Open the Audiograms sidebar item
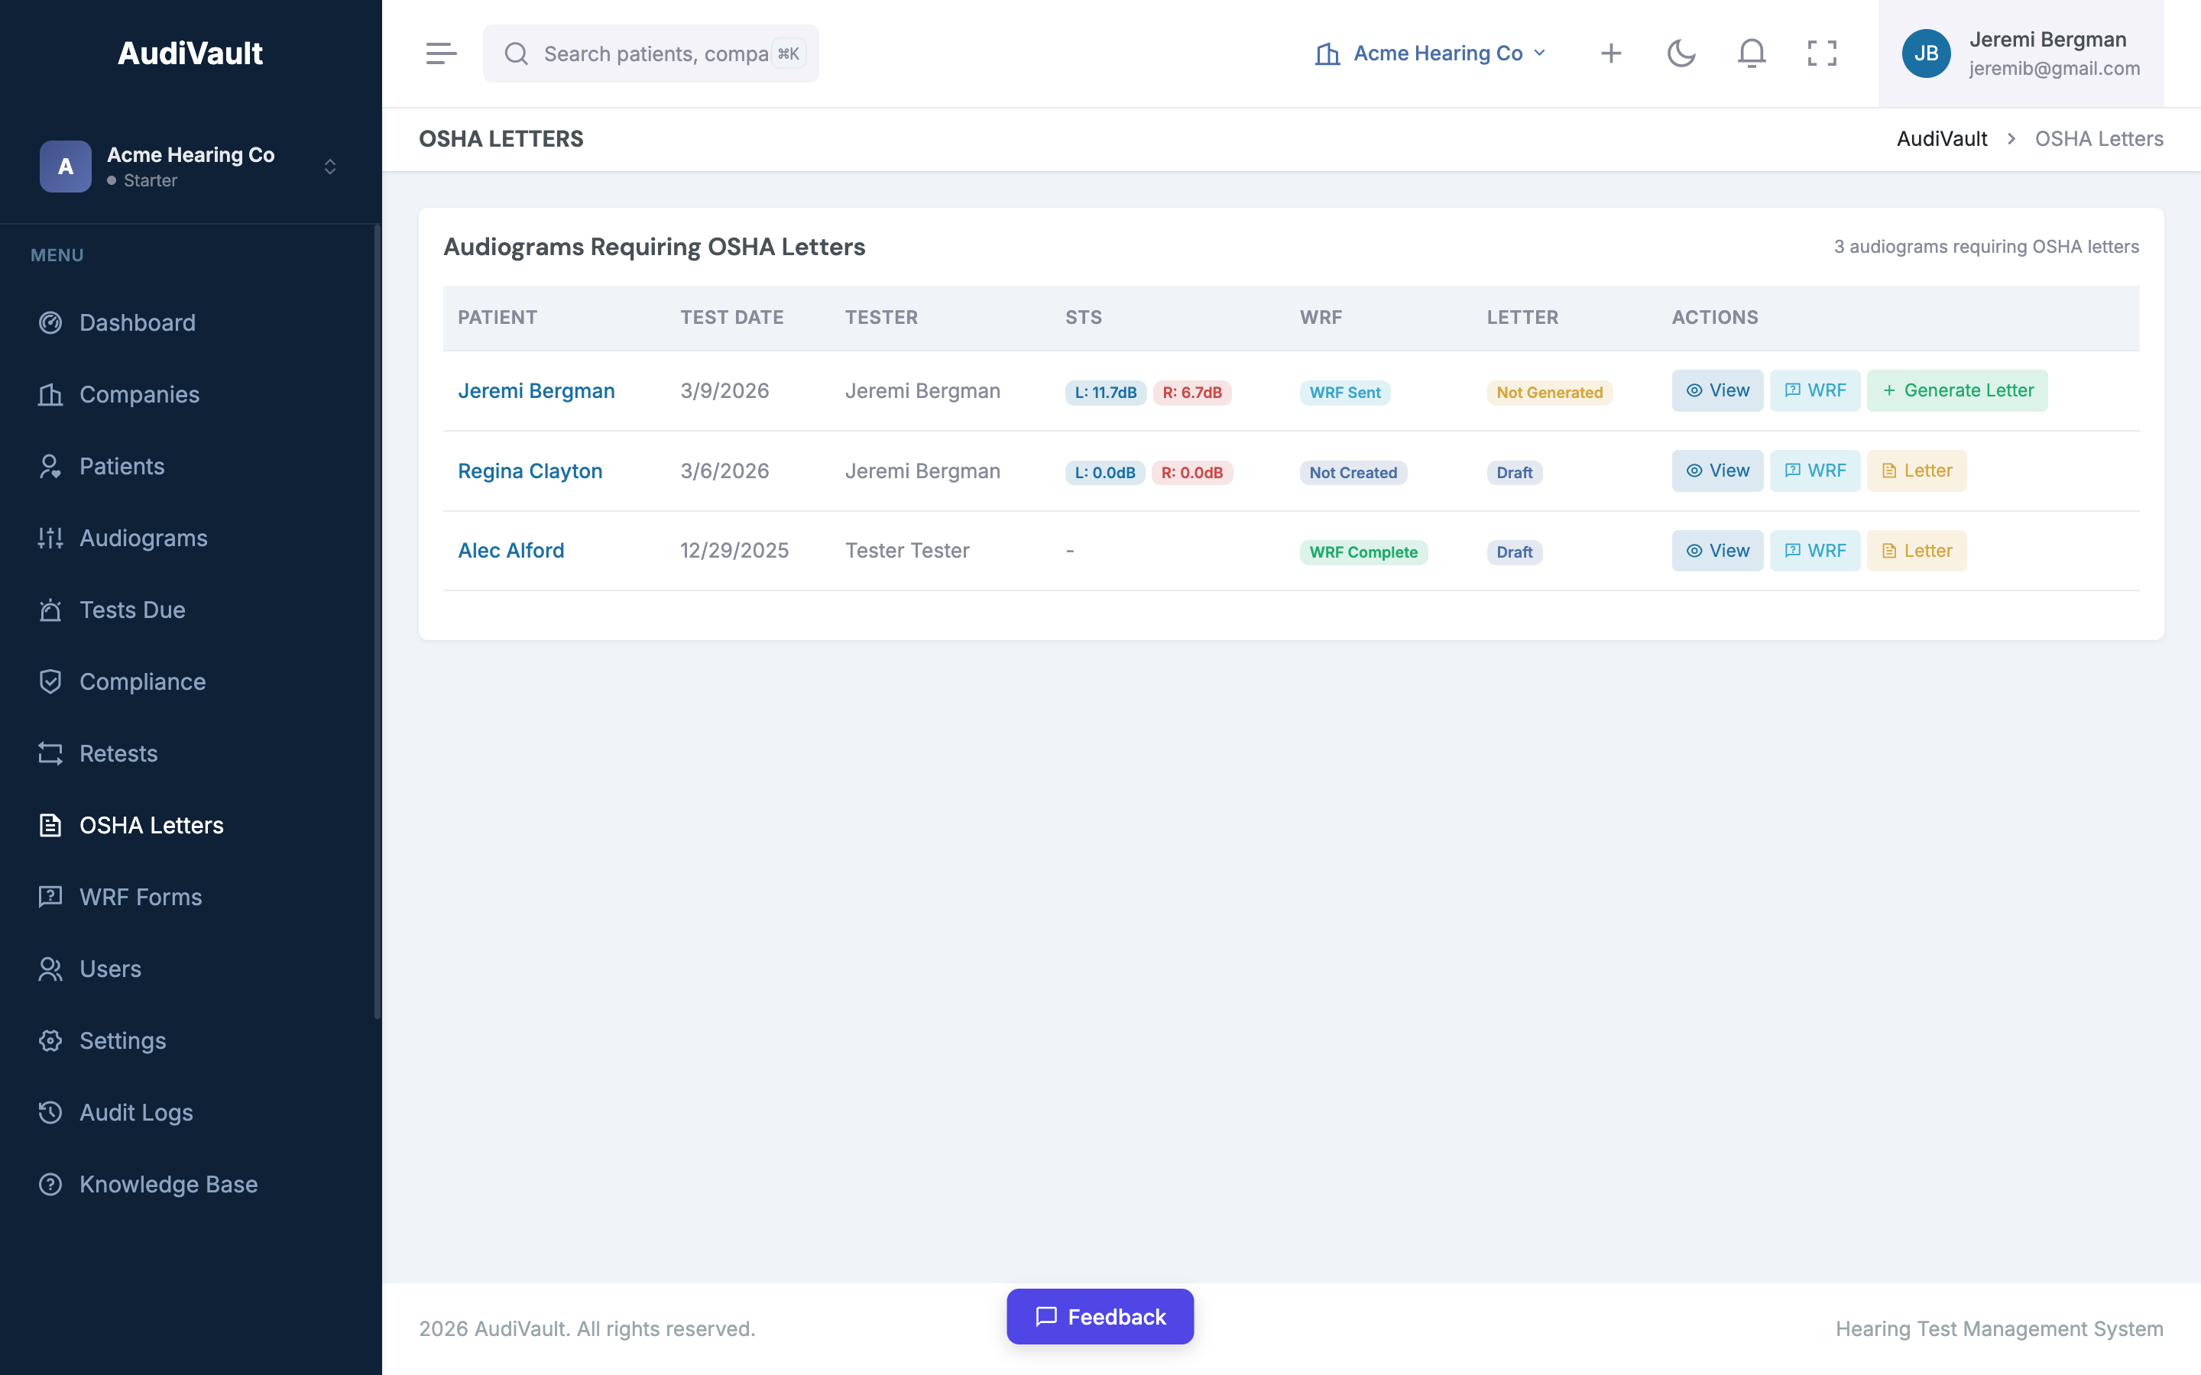Screen dimensions: 2201x1375 coord(143,539)
